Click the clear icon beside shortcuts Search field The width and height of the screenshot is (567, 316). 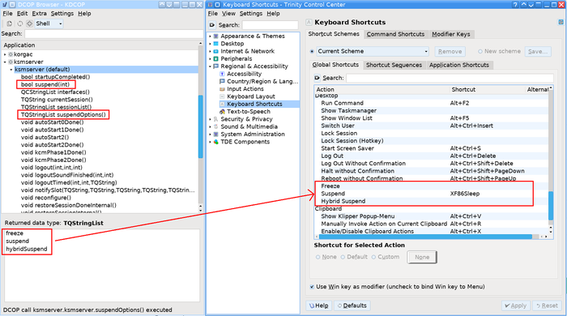[x=318, y=78]
